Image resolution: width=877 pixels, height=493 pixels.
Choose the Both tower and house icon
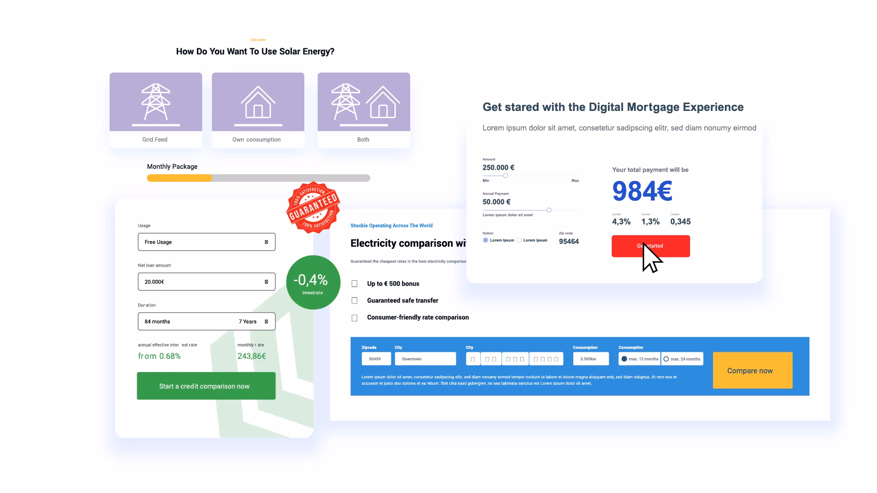click(x=364, y=102)
